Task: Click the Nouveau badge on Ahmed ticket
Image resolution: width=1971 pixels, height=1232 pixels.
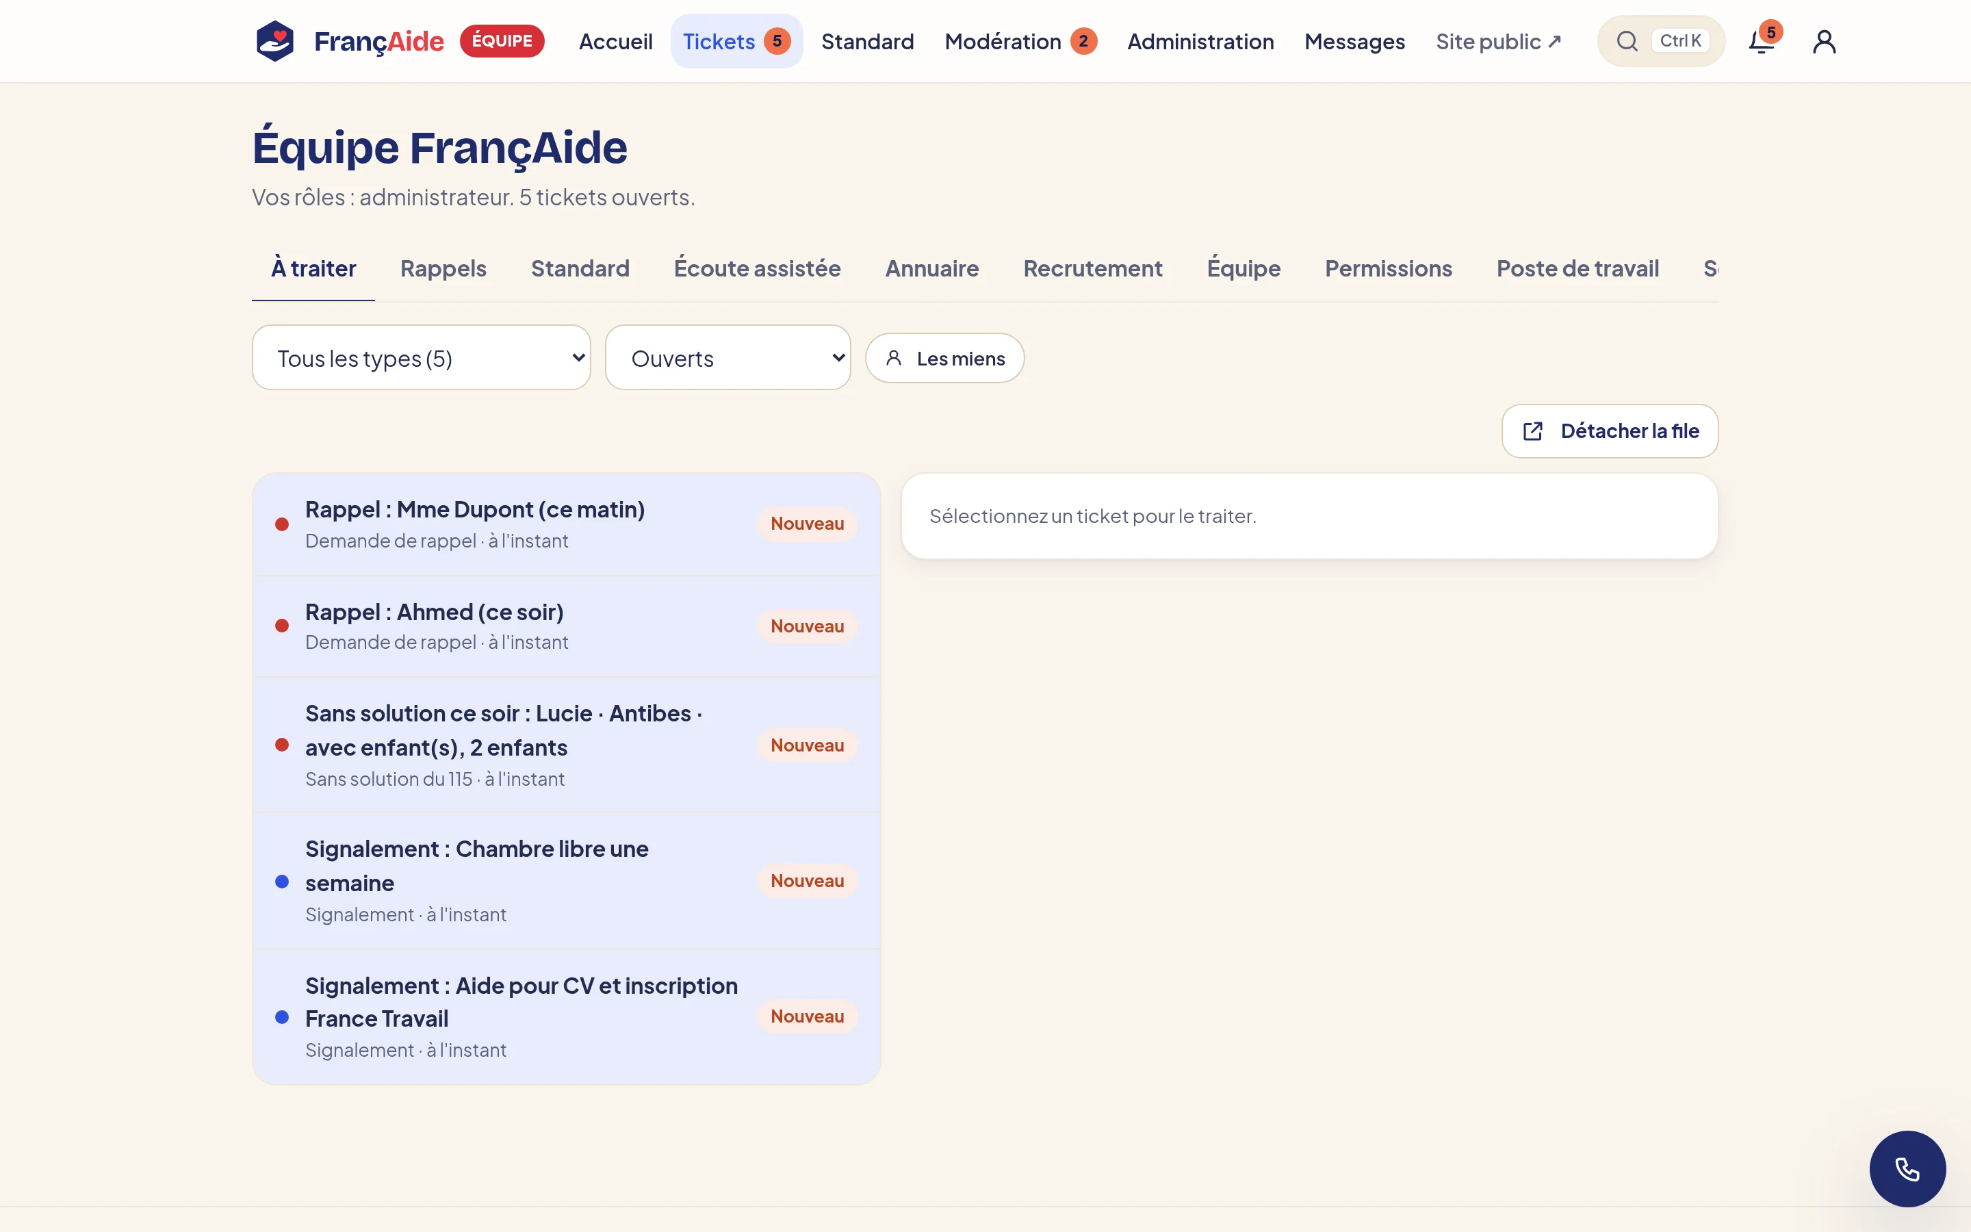Action: tap(807, 626)
